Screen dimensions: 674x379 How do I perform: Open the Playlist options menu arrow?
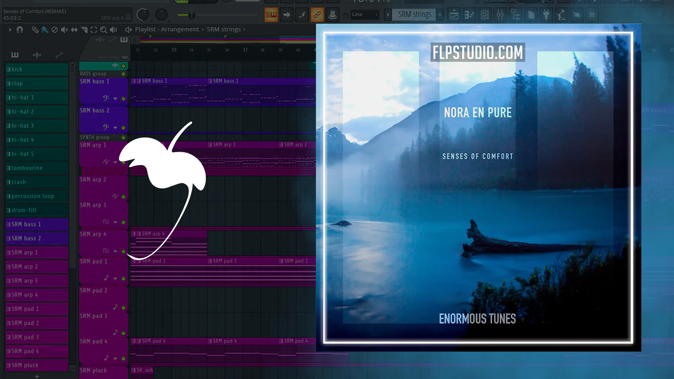click(10, 29)
